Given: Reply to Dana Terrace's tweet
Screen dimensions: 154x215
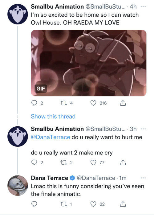Looking at the screenshot, I should click(x=34, y=204).
